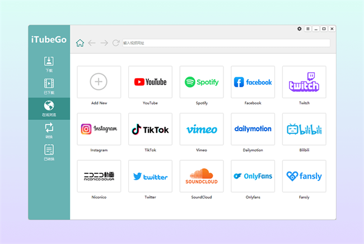Reload the current page
The image size is (364, 244).
click(116, 43)
